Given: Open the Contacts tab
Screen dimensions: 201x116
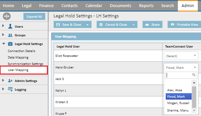Looking at the screenshot, I should [x=69, y=6].
